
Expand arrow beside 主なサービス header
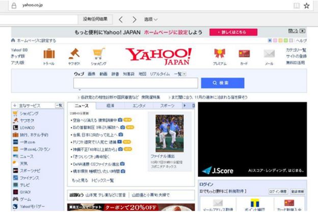click(x=15, y=105)
